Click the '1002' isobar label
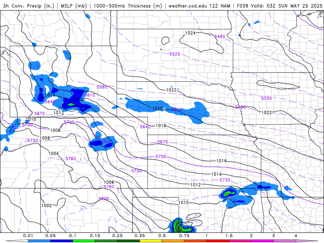This screenshot has height=243, width=324. (47, 206)
